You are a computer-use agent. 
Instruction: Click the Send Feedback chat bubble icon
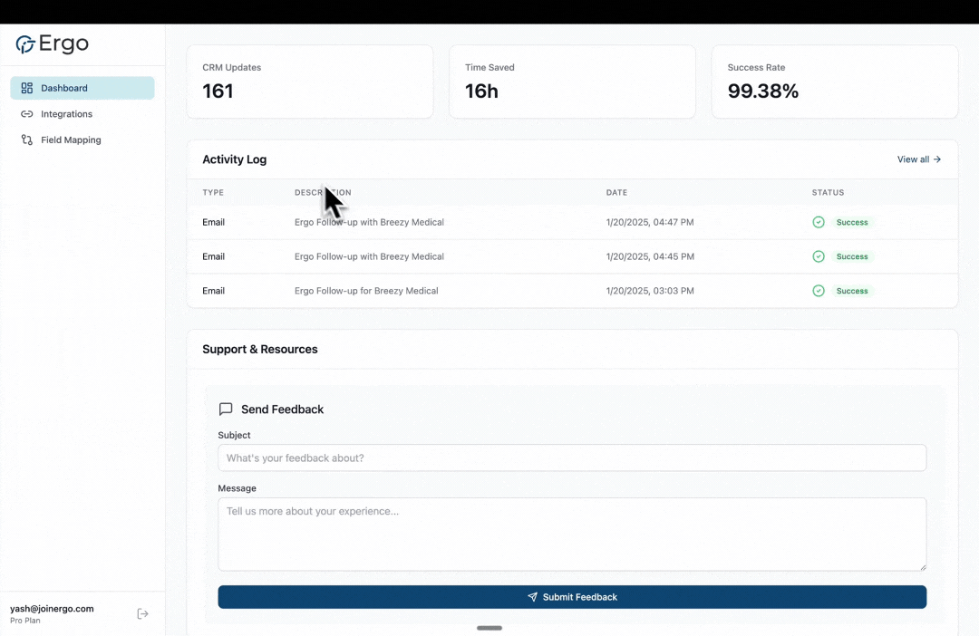[x=226, y=410]
